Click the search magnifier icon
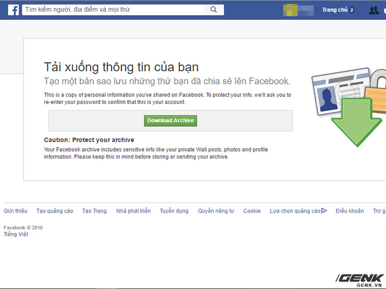 coord(213,10)
